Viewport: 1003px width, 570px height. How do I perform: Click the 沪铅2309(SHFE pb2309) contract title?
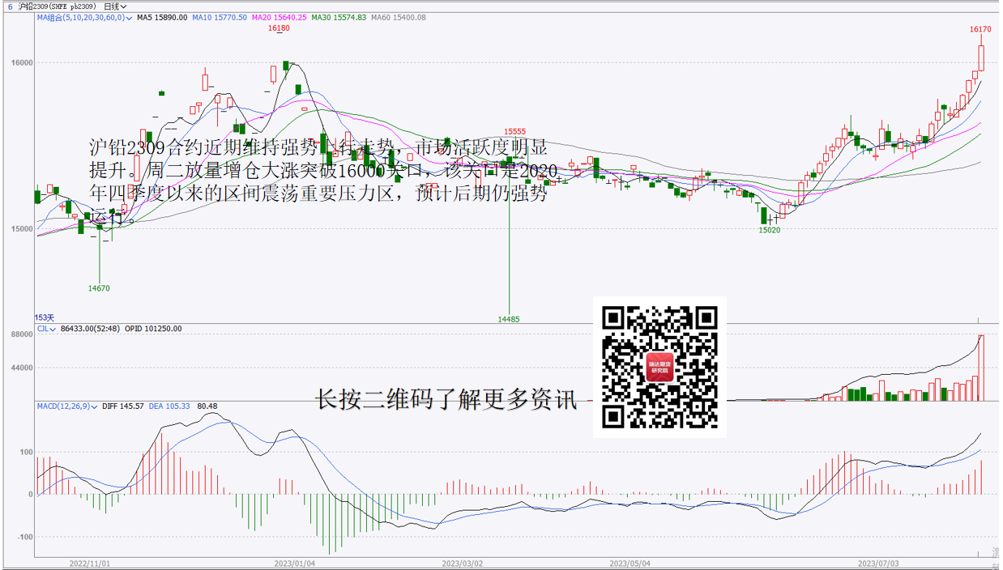coord(58,6)
